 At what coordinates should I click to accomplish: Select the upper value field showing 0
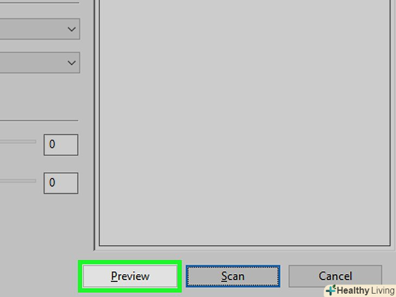click(61, 145)
